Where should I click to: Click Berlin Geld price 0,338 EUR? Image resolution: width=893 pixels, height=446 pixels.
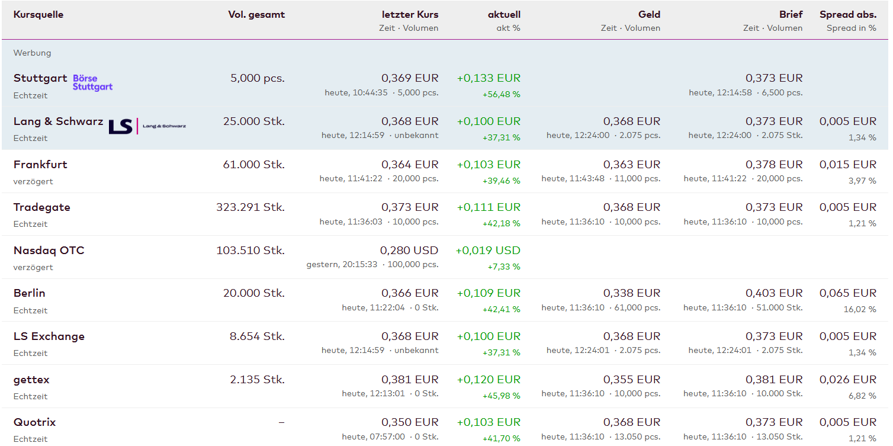tap(632, 293)
